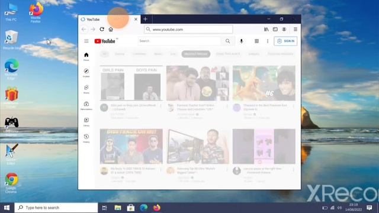The height and width of the screenshot is (213, 379).
Task: Open the Girls Pain Boys Pain video title
Action: tap(133, 107)
